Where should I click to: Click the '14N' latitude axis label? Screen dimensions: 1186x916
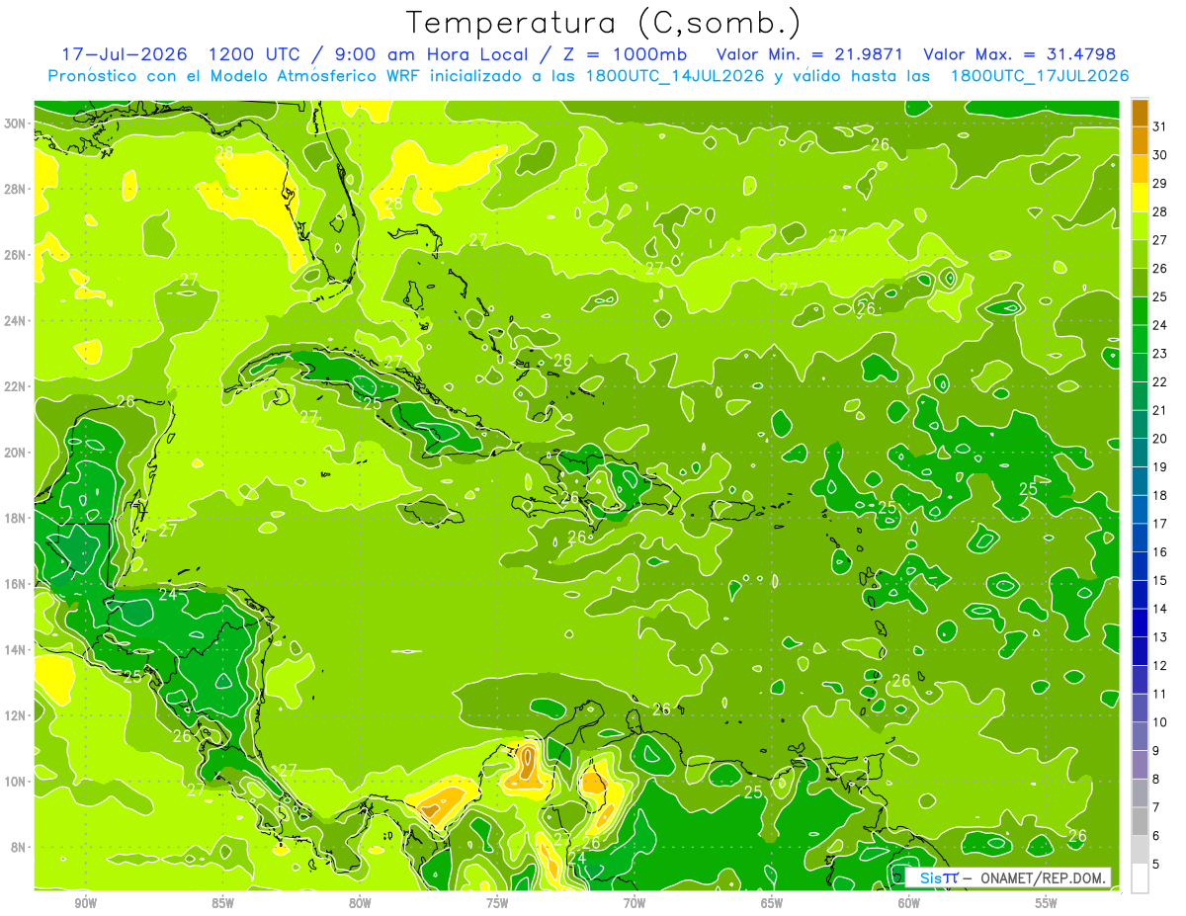(x=17, y=650)
